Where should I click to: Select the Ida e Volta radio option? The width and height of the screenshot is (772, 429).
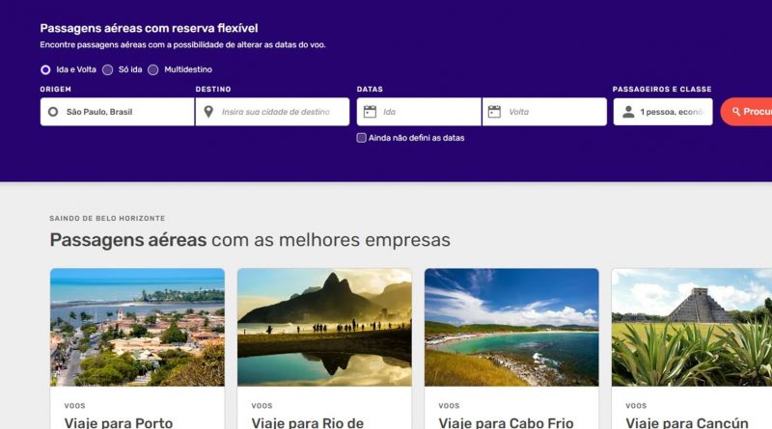click(x=45, y=69)
